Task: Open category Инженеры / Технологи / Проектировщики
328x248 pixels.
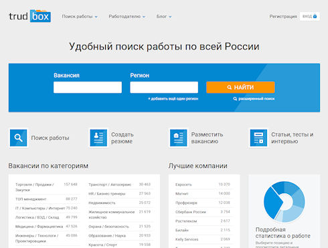Action: point(37,238)
